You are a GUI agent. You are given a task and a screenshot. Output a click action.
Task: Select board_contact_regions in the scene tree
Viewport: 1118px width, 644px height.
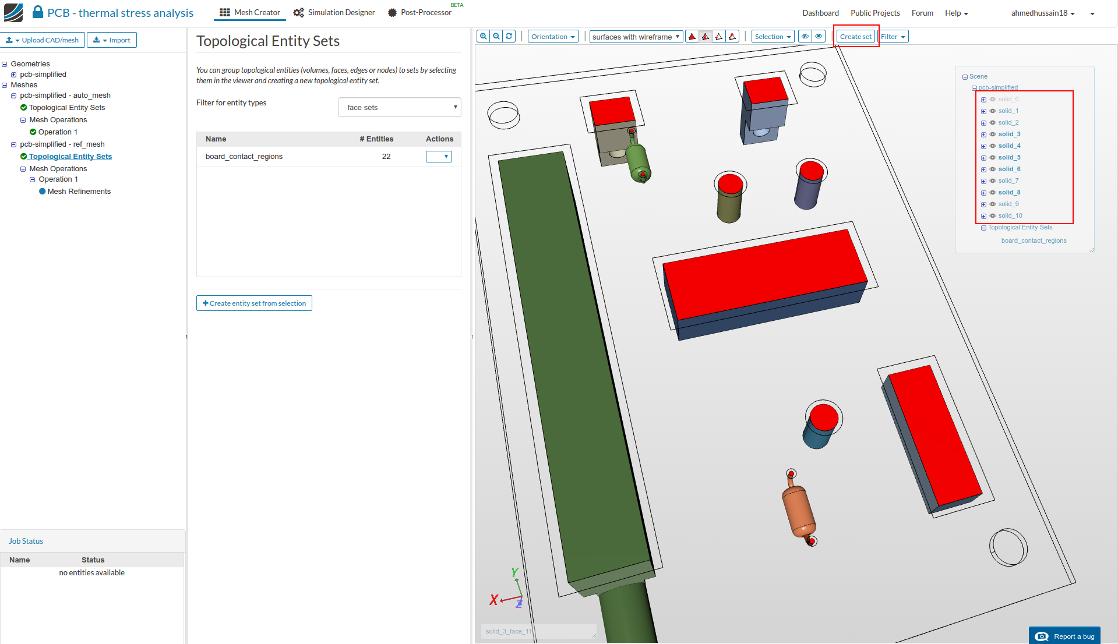1034,240
